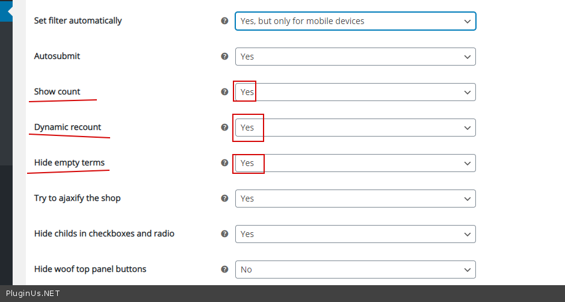The height and width of the screenshot is (302, 565).
Task: Click the Show count setting label
Action: (x=57, y=91)
